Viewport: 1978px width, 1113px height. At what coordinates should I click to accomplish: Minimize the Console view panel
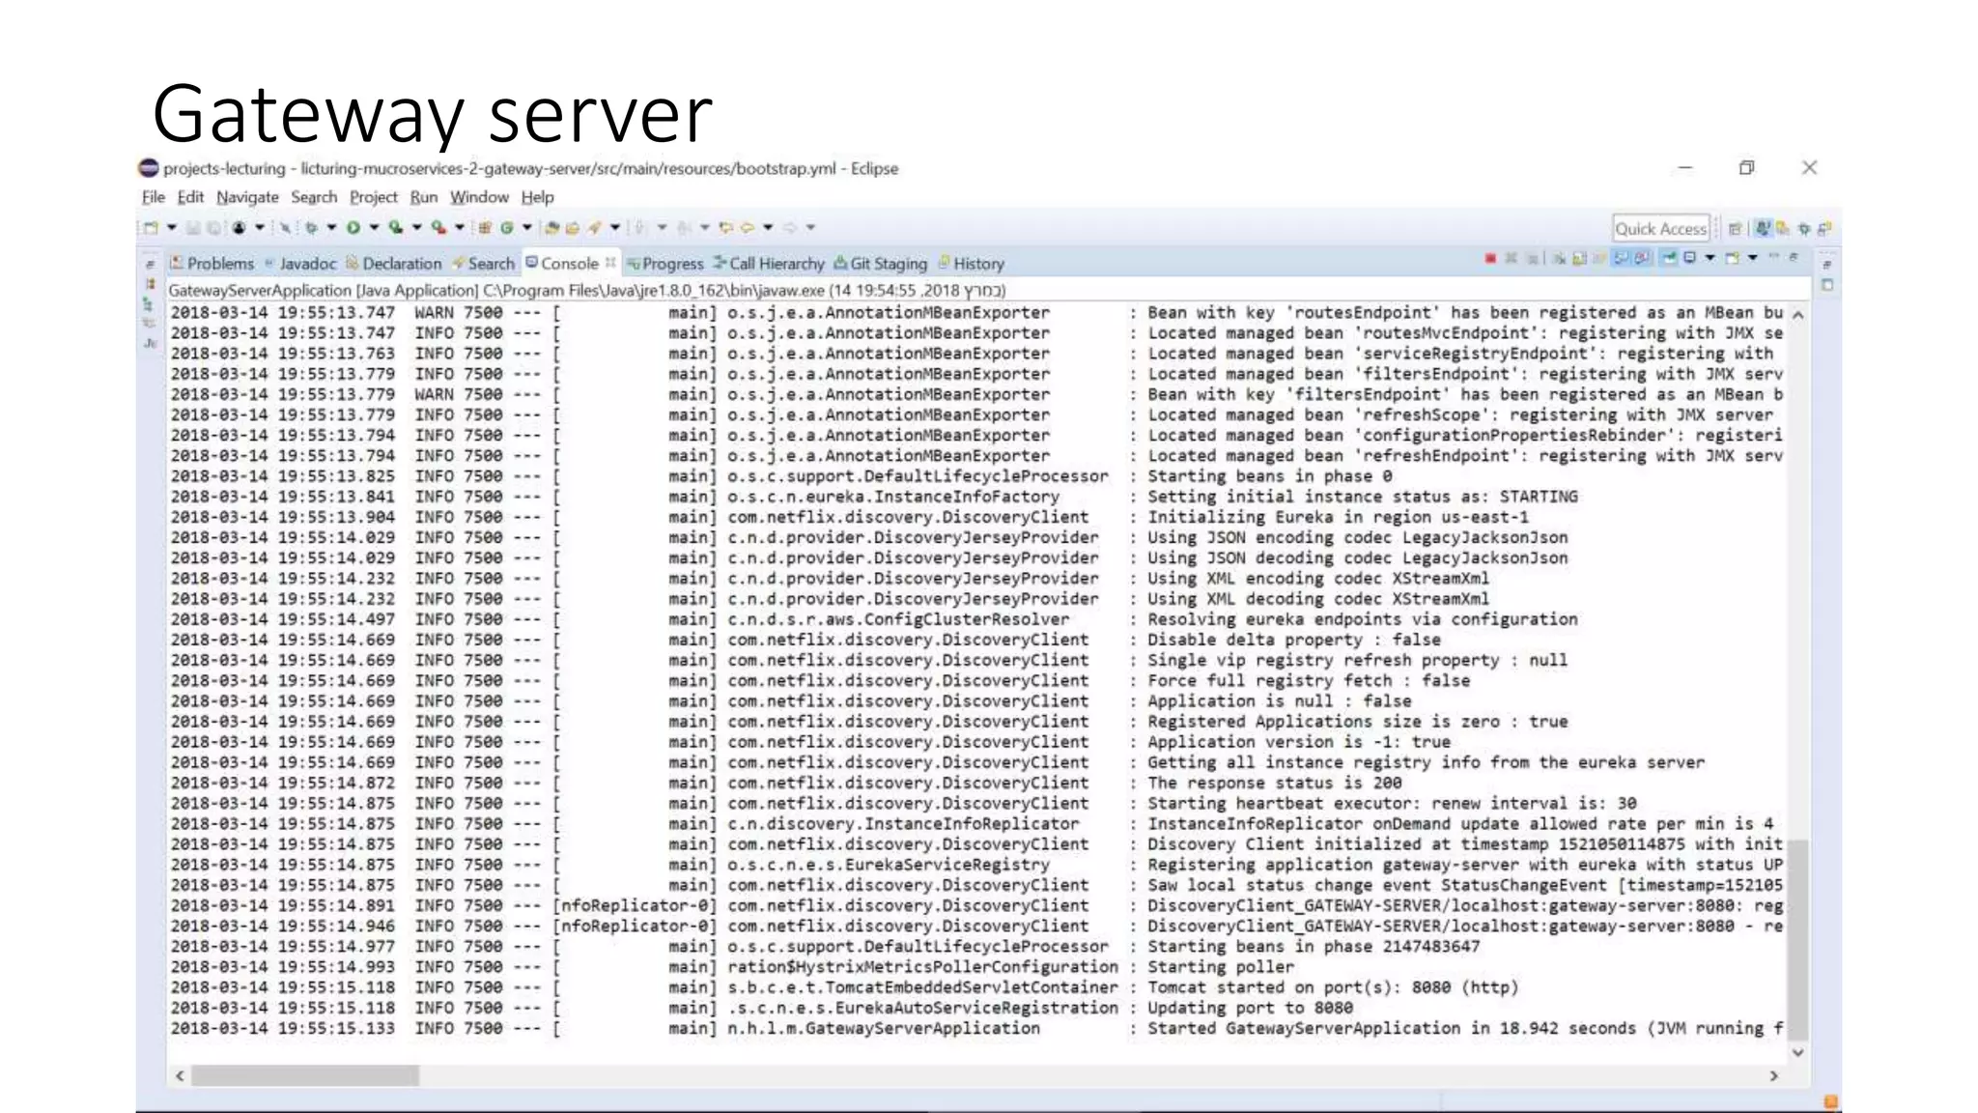coord(1774,256)
